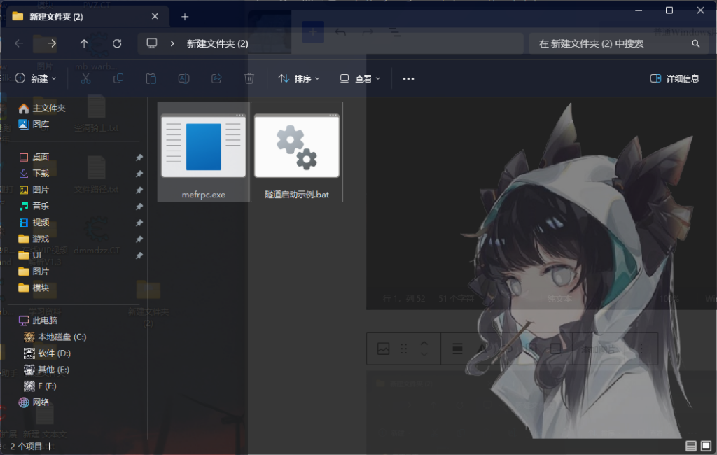Expand the 排序 sort options
717x455 pixels.
[x=299, y=78]
